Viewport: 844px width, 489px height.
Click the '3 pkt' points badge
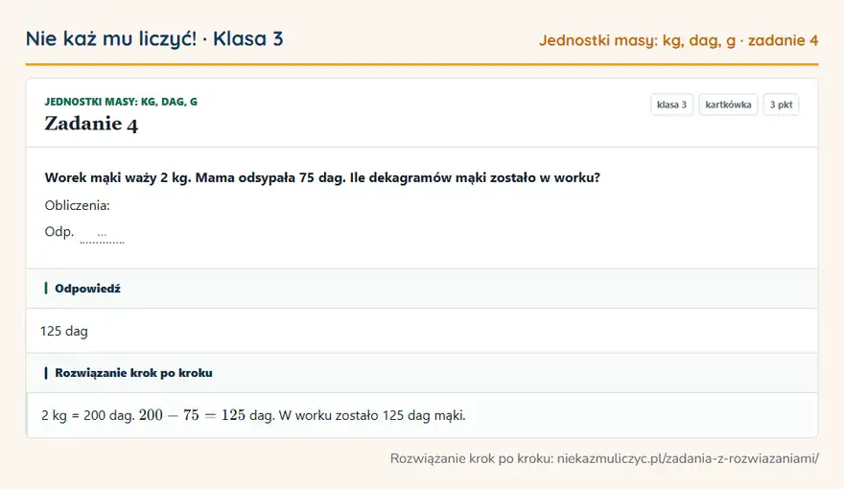tap(781, 105)
